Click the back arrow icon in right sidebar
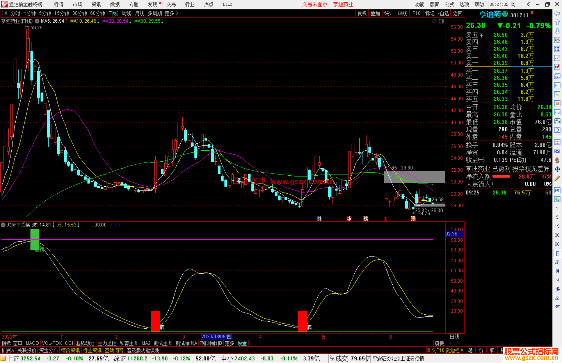The image size is (562, 363). click(x=557, y=13)
